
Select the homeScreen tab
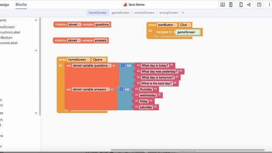pyautogui.click(x=98, y=13)
